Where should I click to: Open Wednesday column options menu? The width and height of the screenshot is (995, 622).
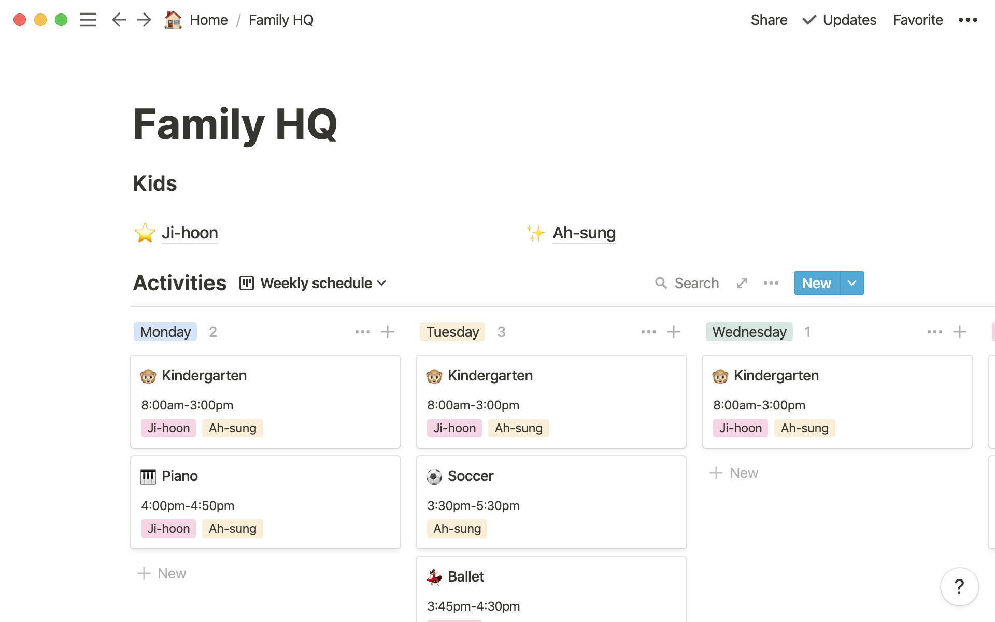(935, 332)
